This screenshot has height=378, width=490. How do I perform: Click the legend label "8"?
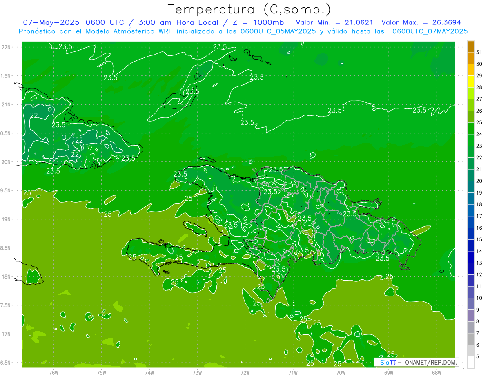click(478, 322)
